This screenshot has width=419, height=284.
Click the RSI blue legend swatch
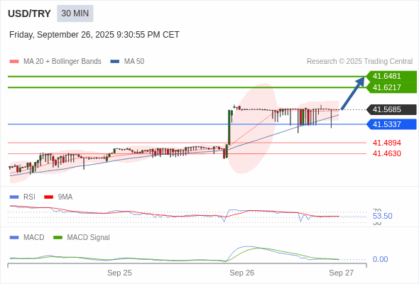click(14, 197)
